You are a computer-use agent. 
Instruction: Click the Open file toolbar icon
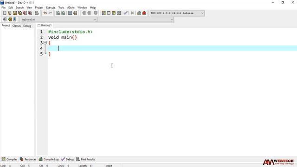coord(10,13)
